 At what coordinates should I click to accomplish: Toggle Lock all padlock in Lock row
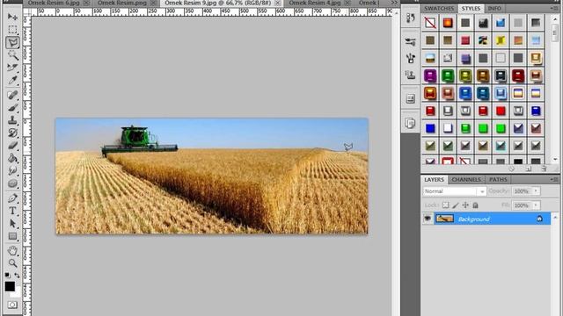(x=475, y=205)
